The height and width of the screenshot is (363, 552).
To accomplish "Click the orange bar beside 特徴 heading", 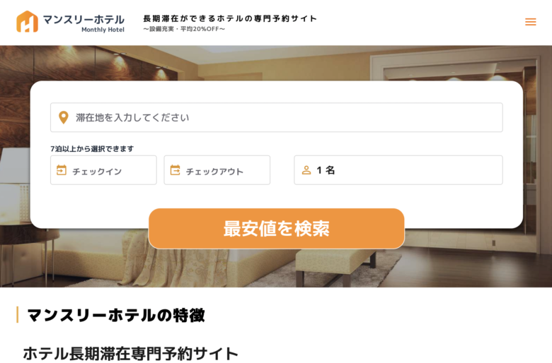I will click(x=17, y=314).
